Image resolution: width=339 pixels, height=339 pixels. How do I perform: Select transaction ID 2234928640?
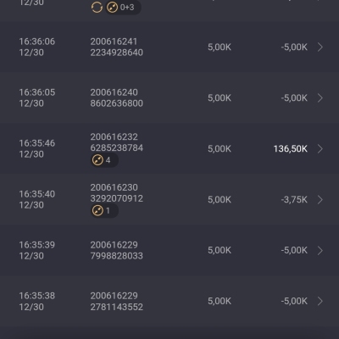[x=117, y=53]
